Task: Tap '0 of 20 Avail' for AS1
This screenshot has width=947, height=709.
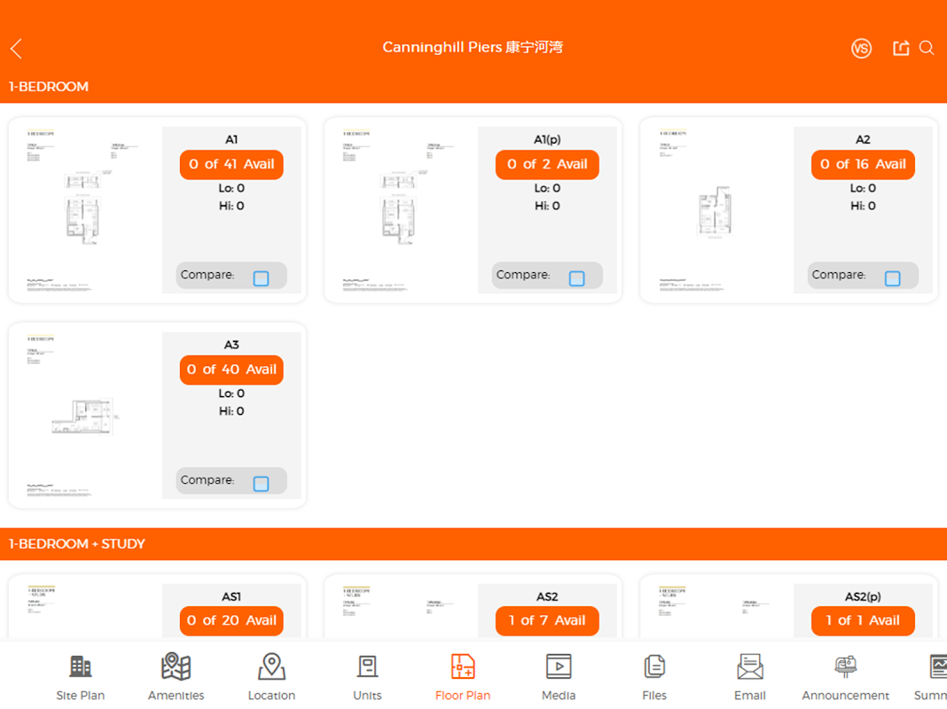Action: click(x=231, y=620)
